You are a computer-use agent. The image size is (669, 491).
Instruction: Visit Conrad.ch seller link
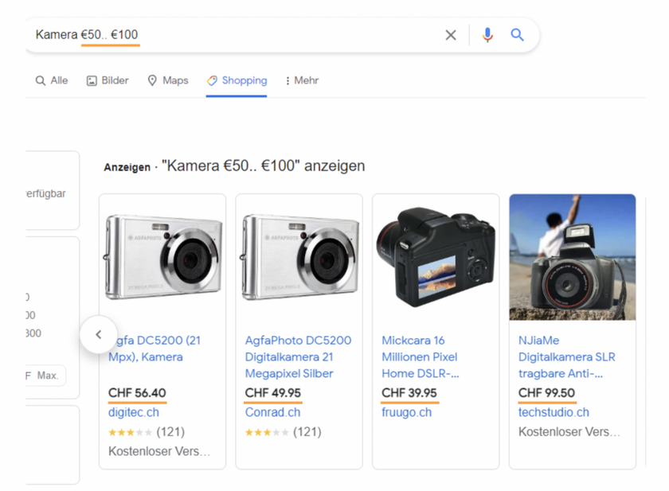tap(272, 412)
